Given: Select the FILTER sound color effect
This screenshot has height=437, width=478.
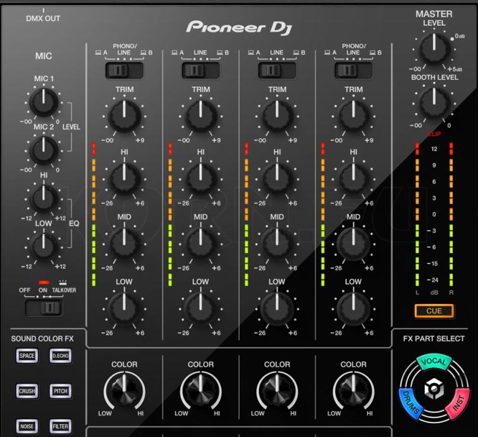Looking at the screenshot, I should [60, 426].
